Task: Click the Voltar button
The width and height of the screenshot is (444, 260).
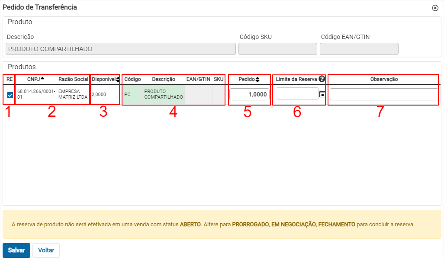Action: [x=46, y=250]
